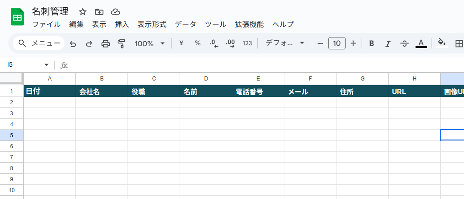This screenshot has width=464, height=199.
Task: Check the cloud save status icon
Action: coord(115,12)
